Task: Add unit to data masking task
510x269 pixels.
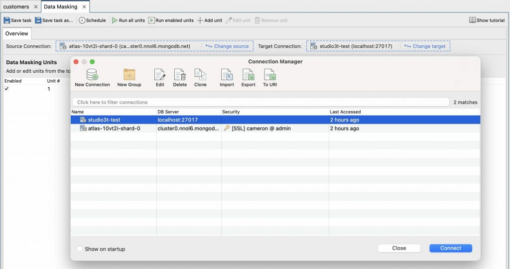Action: (x=210, y=20)
